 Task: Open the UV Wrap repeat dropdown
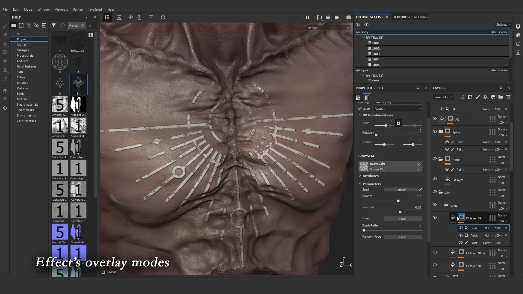398,108
